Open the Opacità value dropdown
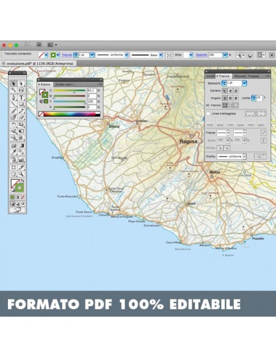This screenshot has height=357, width=276. point(225,55)
